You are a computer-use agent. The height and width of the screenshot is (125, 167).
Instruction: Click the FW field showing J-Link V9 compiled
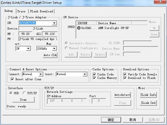[x=38, y=39]
